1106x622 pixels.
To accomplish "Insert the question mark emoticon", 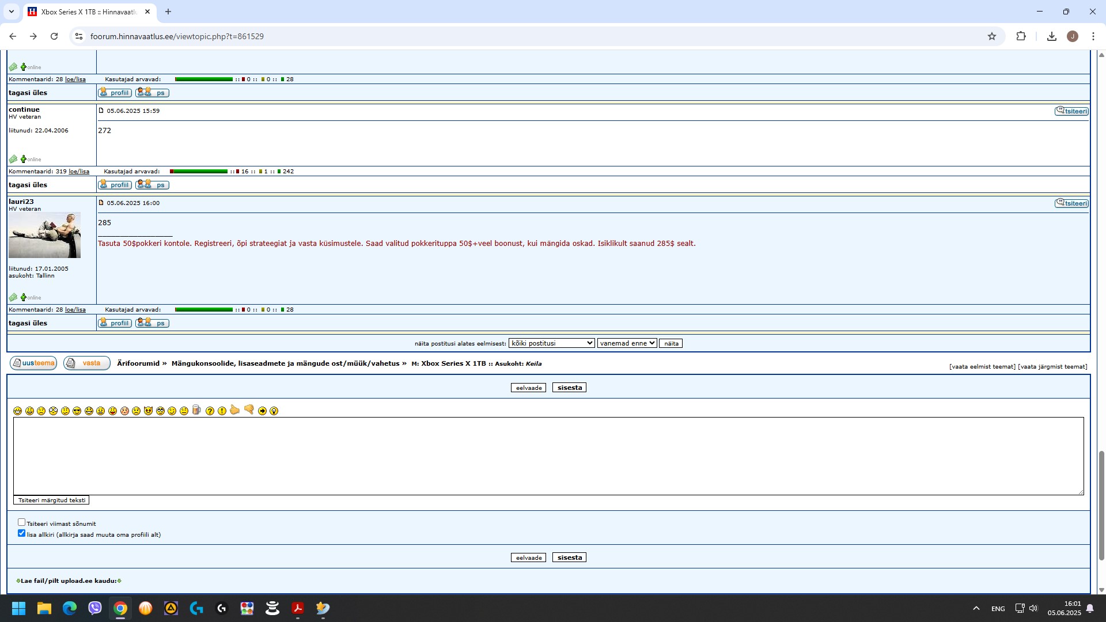I will coord(210,411).
